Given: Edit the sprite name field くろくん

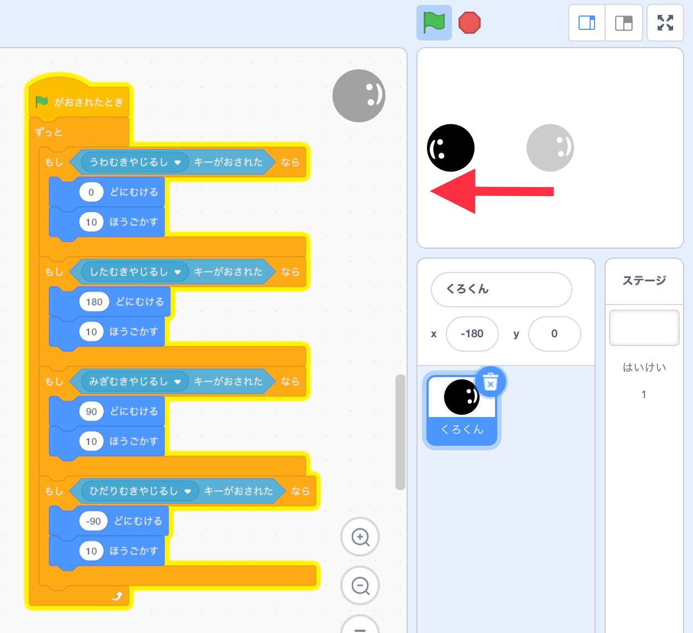Looking at the screenshot, I should click(x=501, y=289).
